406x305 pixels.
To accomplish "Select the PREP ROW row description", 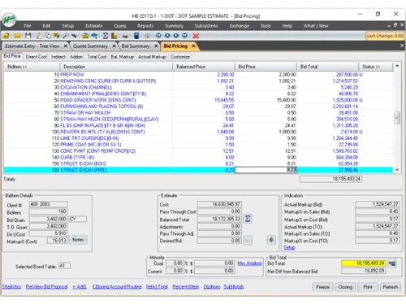I will [72, 75].
